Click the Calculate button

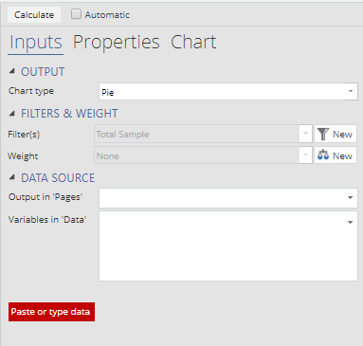tap(34, 15)
